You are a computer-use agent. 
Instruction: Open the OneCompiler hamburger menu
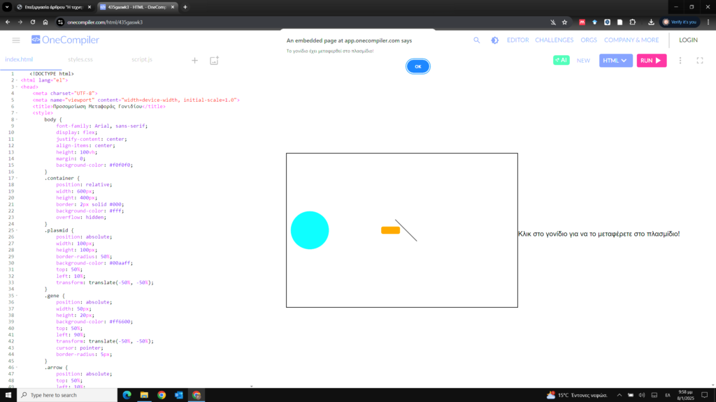click(x=16, y=40)
